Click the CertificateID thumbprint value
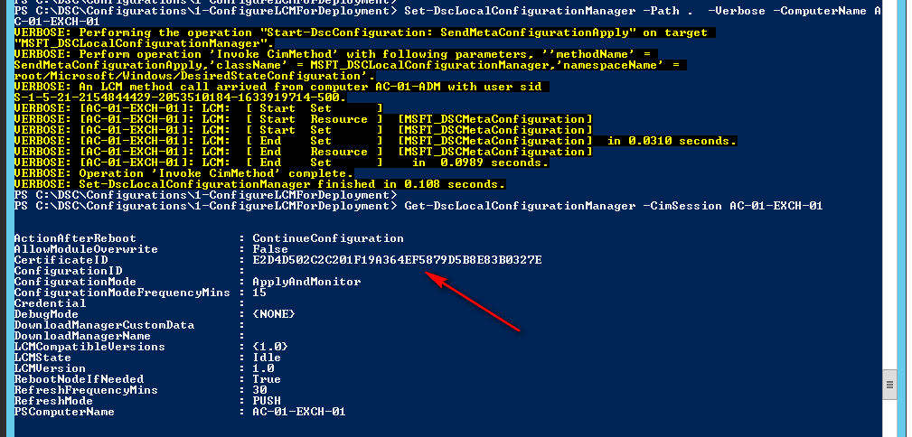912x437 pixels. click(397, 260)
